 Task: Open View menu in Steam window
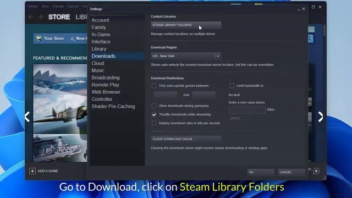pos(45,6)
